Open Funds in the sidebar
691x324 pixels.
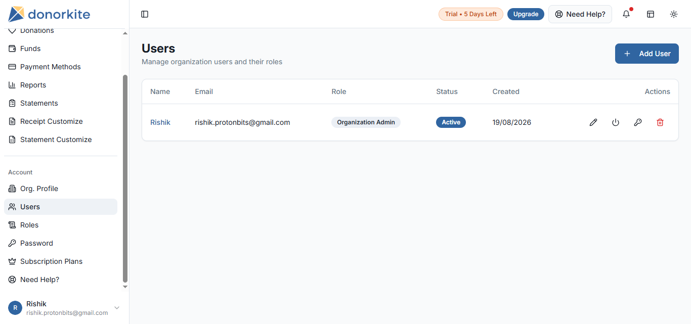61,49
